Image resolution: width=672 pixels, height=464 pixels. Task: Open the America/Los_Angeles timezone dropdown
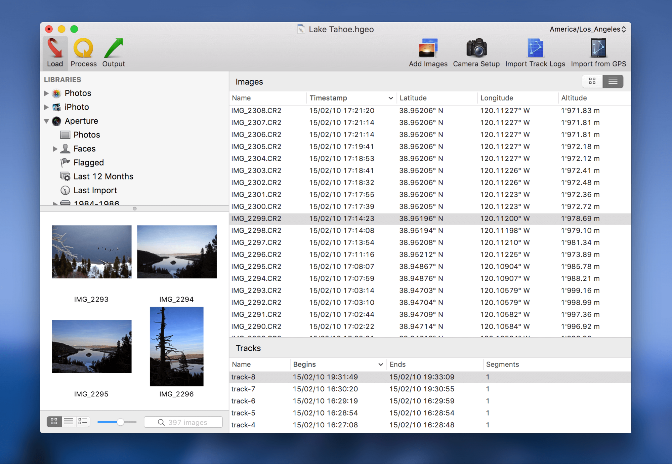[587, 29]
